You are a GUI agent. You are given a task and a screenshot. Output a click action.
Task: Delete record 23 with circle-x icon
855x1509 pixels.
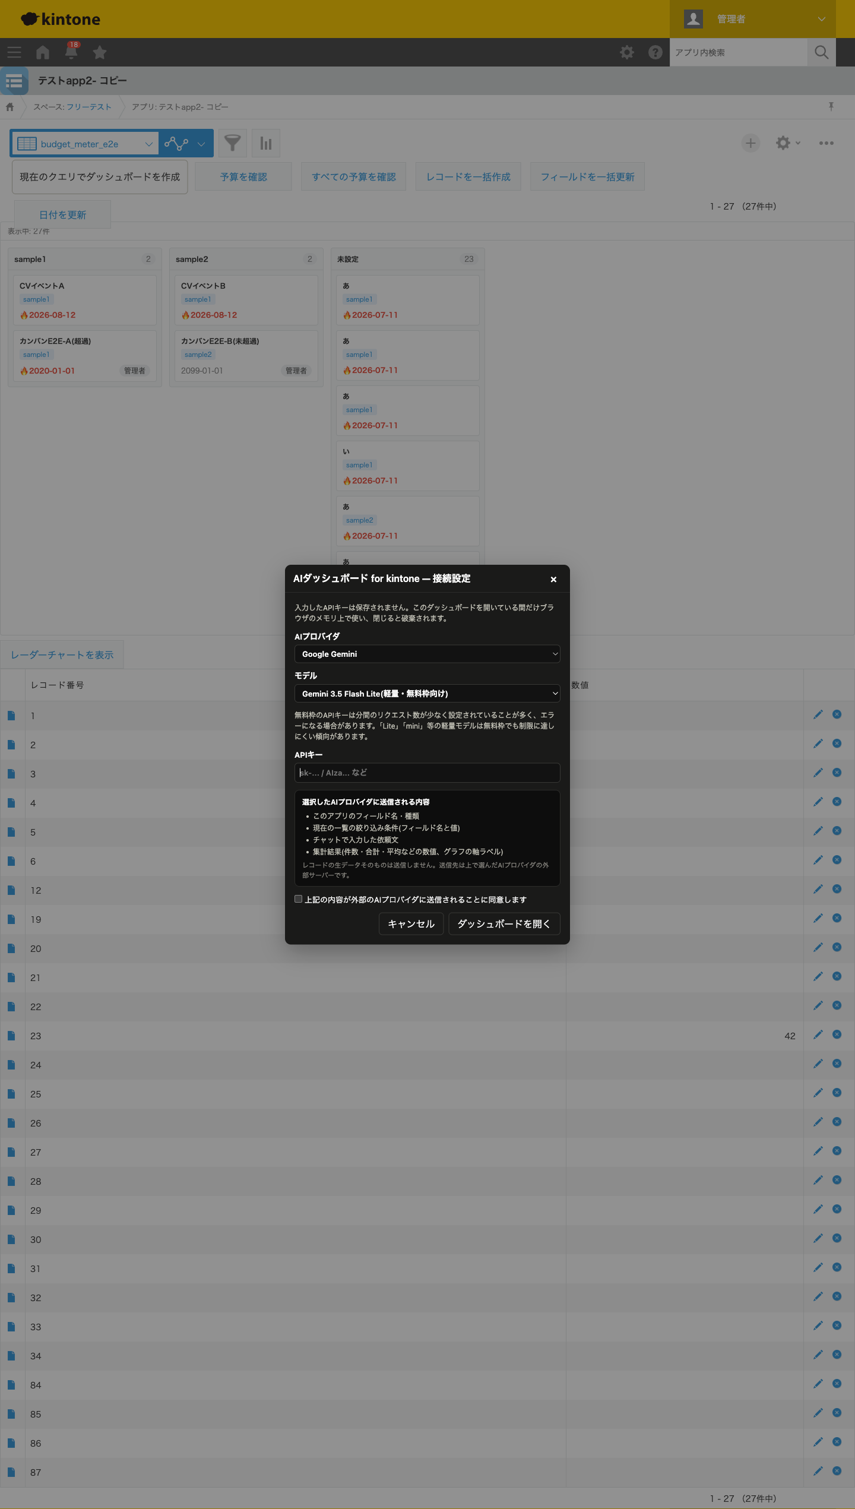[x=837, y=1035]
